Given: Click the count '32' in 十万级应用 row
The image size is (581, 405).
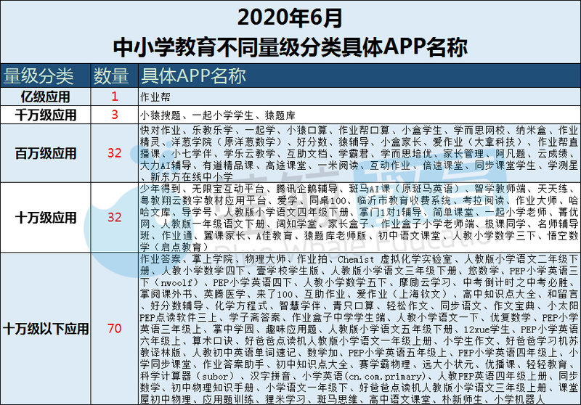Looking at the screenshot, I should (x=115, y=217).
